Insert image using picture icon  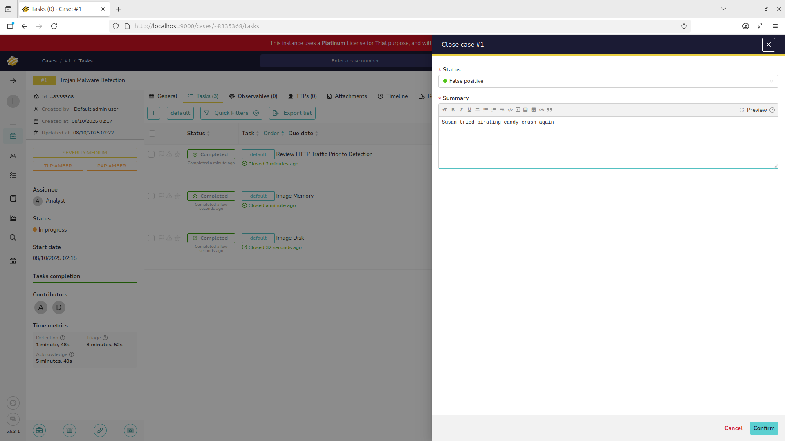point(534,110)
